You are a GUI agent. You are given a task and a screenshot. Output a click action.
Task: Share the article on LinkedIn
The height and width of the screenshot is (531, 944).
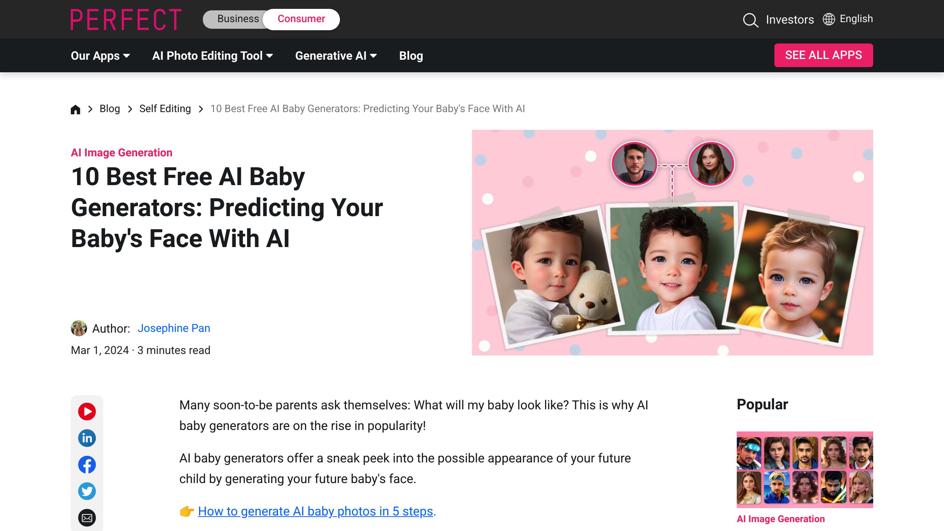[x=87, y=438]
